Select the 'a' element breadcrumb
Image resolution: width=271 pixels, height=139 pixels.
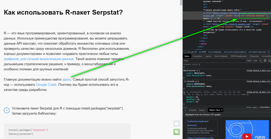coord(269,52)
